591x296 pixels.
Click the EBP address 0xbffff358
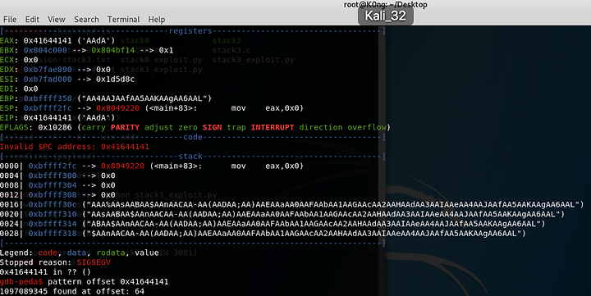[x=48, y=98]
